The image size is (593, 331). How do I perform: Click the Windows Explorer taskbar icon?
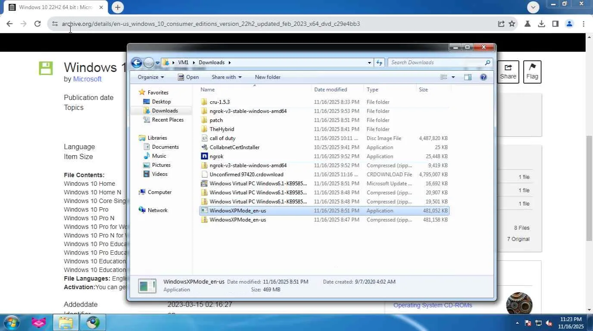point(66,322)
